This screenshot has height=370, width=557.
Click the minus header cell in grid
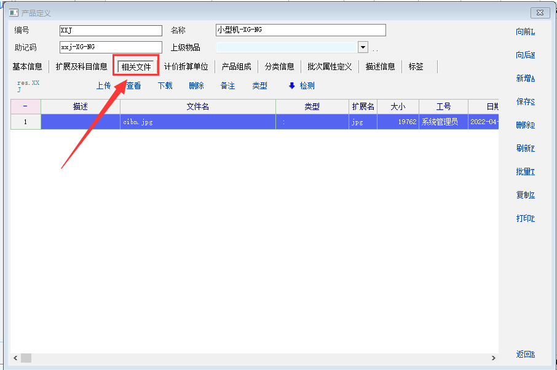(25, 106)
